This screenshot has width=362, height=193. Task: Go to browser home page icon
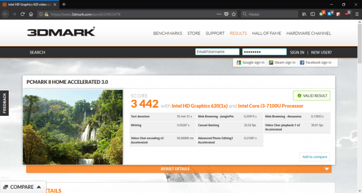[x=31, y=14]
